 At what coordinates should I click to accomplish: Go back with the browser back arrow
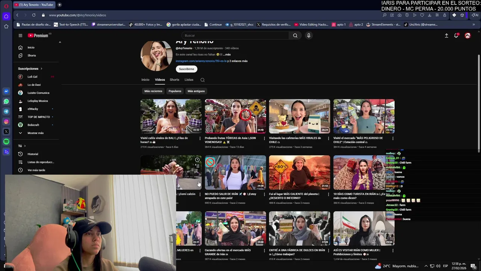17,15
